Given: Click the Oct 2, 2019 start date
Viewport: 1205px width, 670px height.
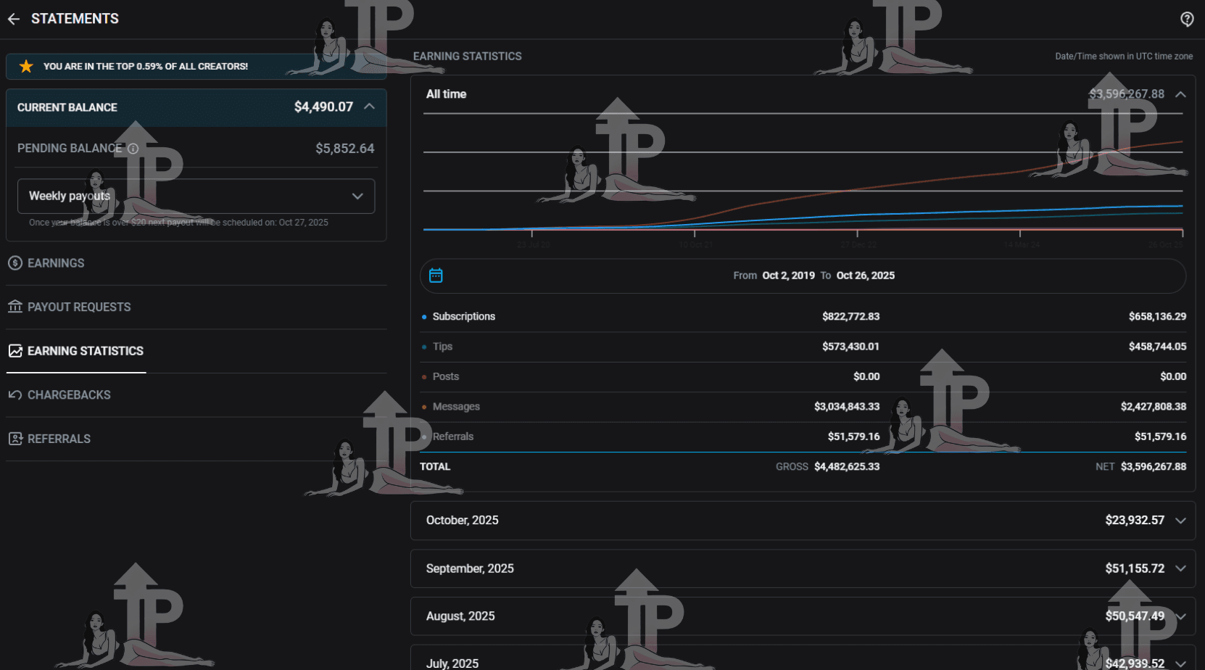Looking at the screenshot, I should 787,276.
